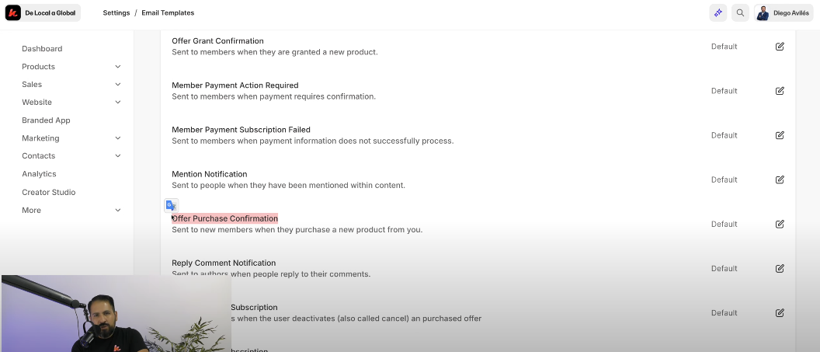Screen dimensions: 820x352
Task: Click the Settings breadcrumb link
Action: (x=116, y=13)
